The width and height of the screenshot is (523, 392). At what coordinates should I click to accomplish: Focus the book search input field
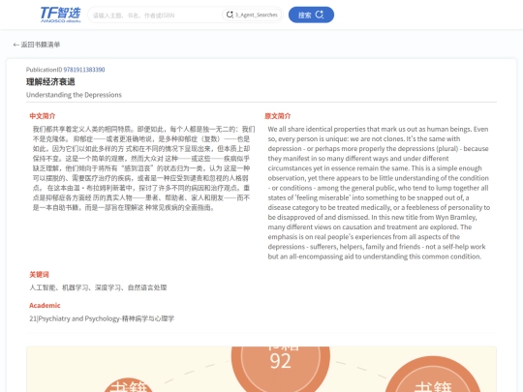pyautogui.click(x=155, y=15)
